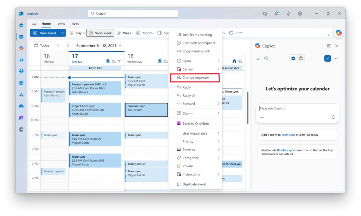Click the plus icon below Message Copilot
This screenshot has width=361, height=216.
point(262,117)
